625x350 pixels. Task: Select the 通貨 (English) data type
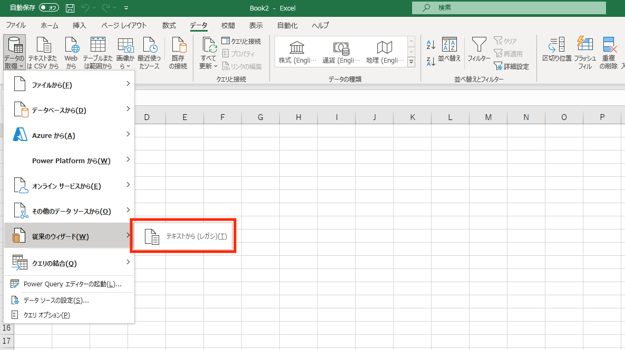[x=341, y=52]
